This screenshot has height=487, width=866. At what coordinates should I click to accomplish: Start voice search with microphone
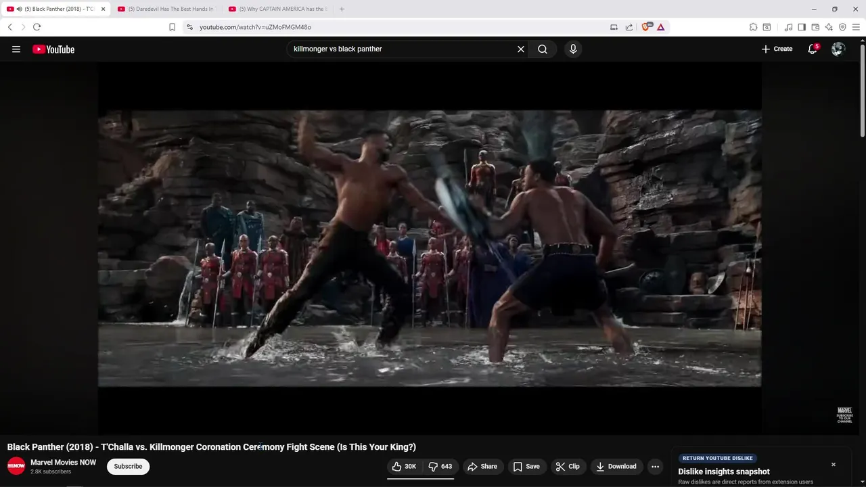point(573,49)
